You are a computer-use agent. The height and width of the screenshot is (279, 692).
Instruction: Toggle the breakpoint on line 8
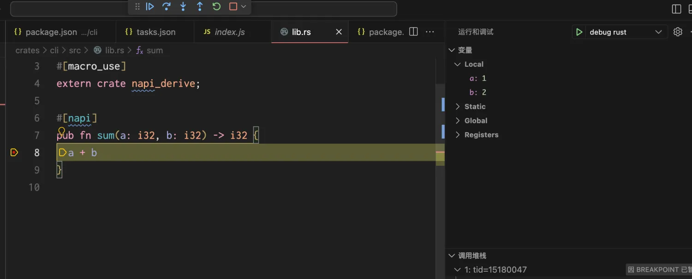pos(14,152)
